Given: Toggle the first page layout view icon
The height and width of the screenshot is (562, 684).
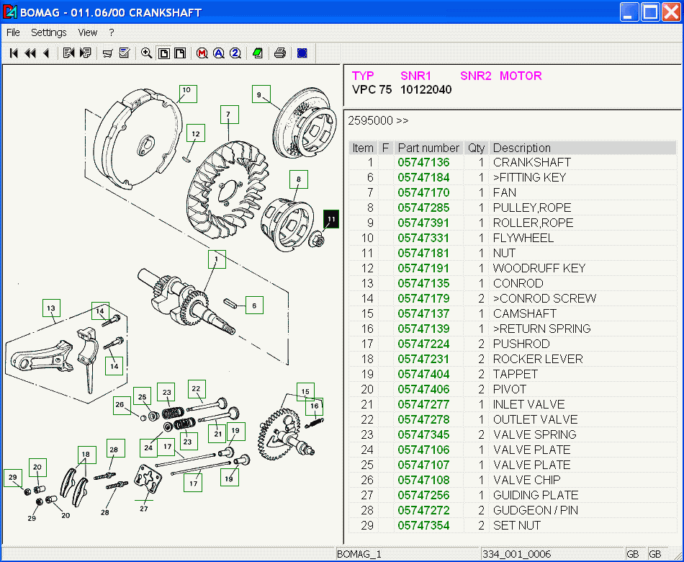Looking at the screenshot, I should [x=163, y=53].
